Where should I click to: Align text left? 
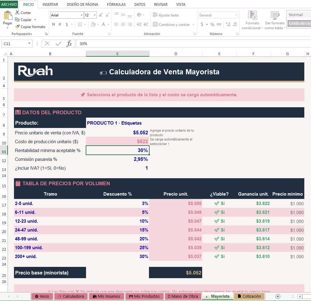pos(116,24)
